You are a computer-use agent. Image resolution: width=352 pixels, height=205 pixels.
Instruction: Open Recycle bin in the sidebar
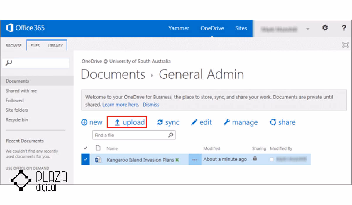point(17,120)
